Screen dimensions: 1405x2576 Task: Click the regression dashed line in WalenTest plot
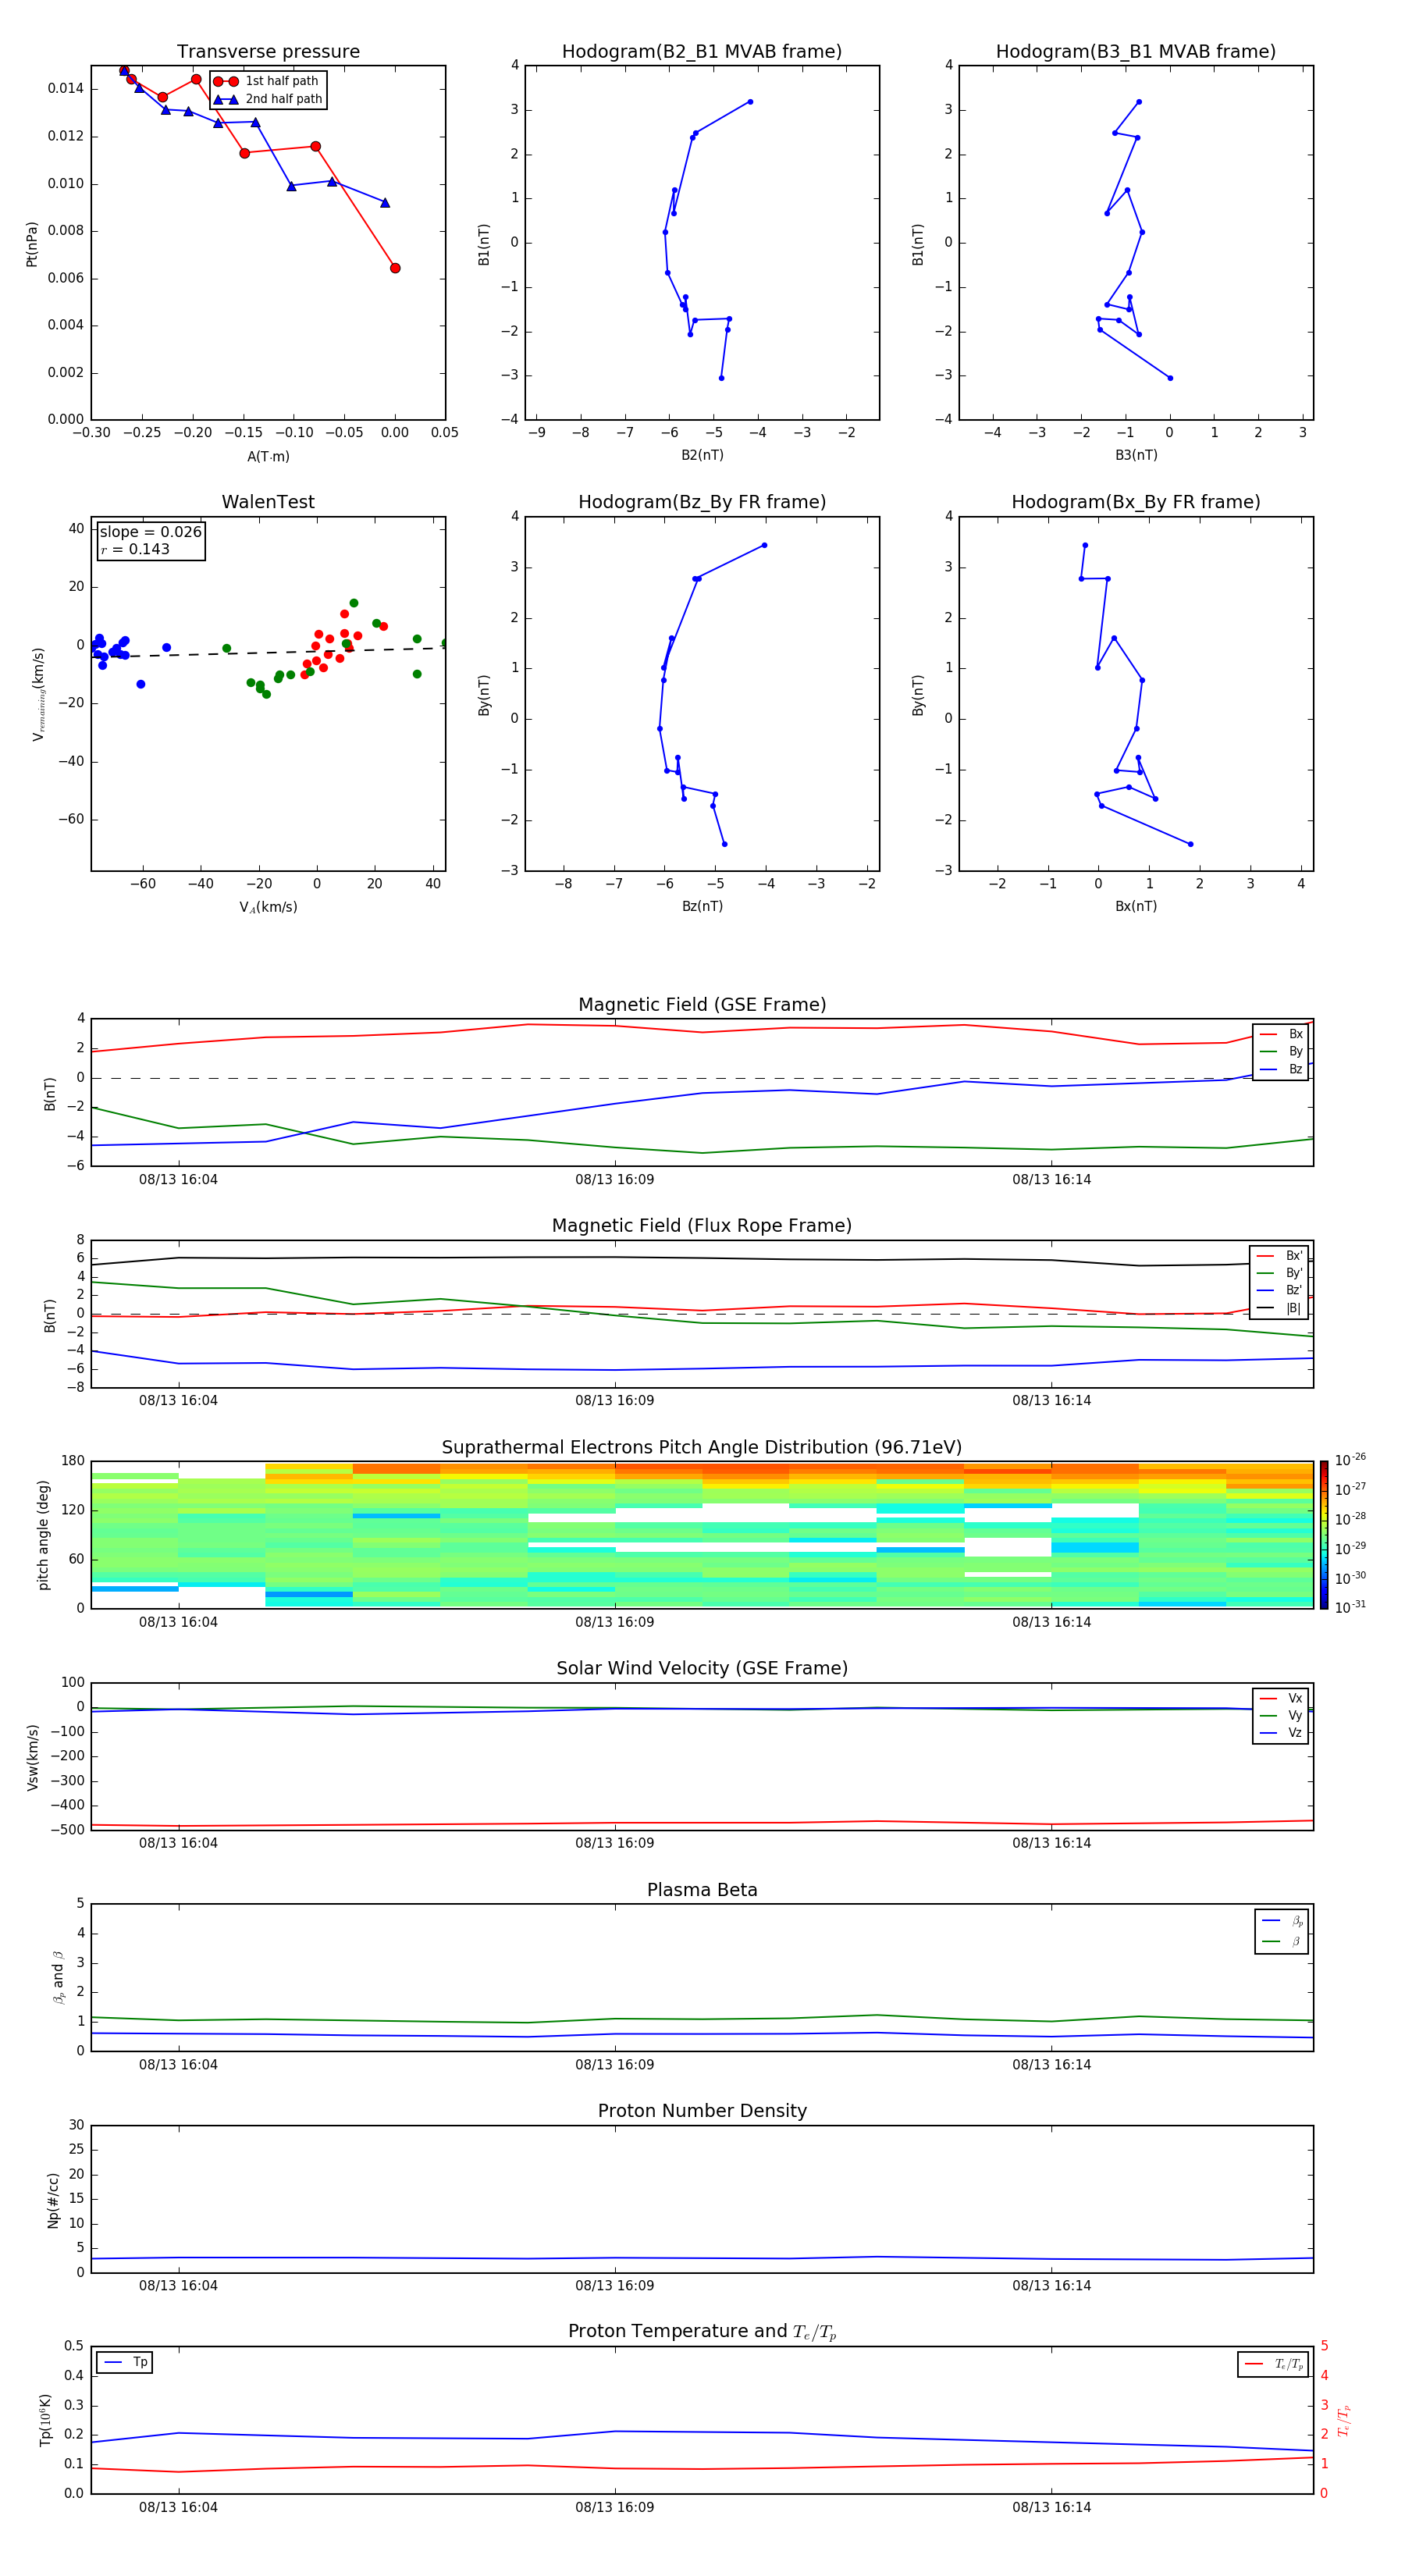(268, 652)
